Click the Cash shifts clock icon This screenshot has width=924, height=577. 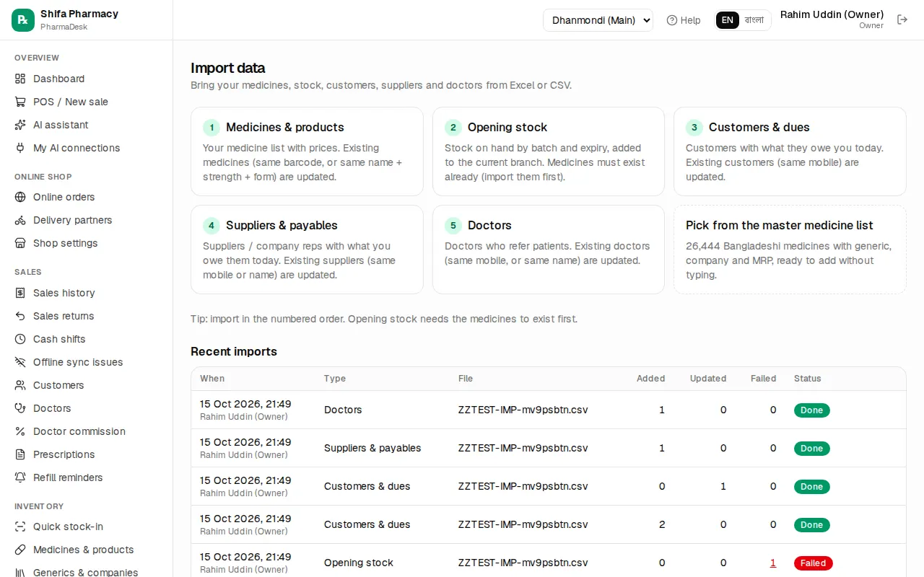click(20, 339)
